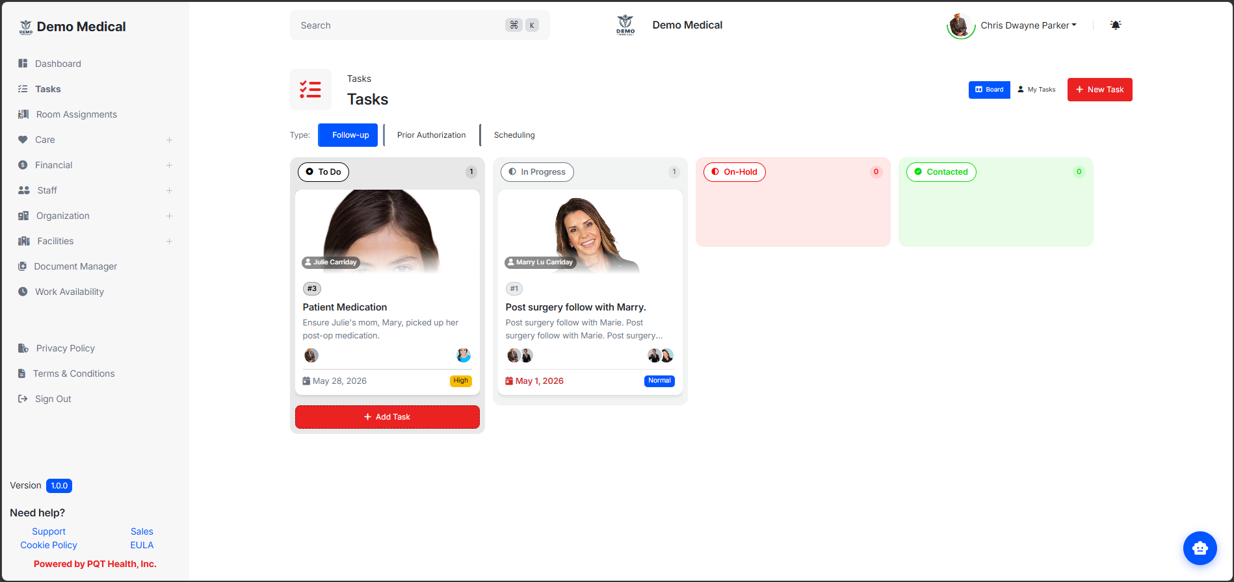Click the Room Assignments sidebar icon
The height and width of the screenshot is (582, 1234).
23,114
